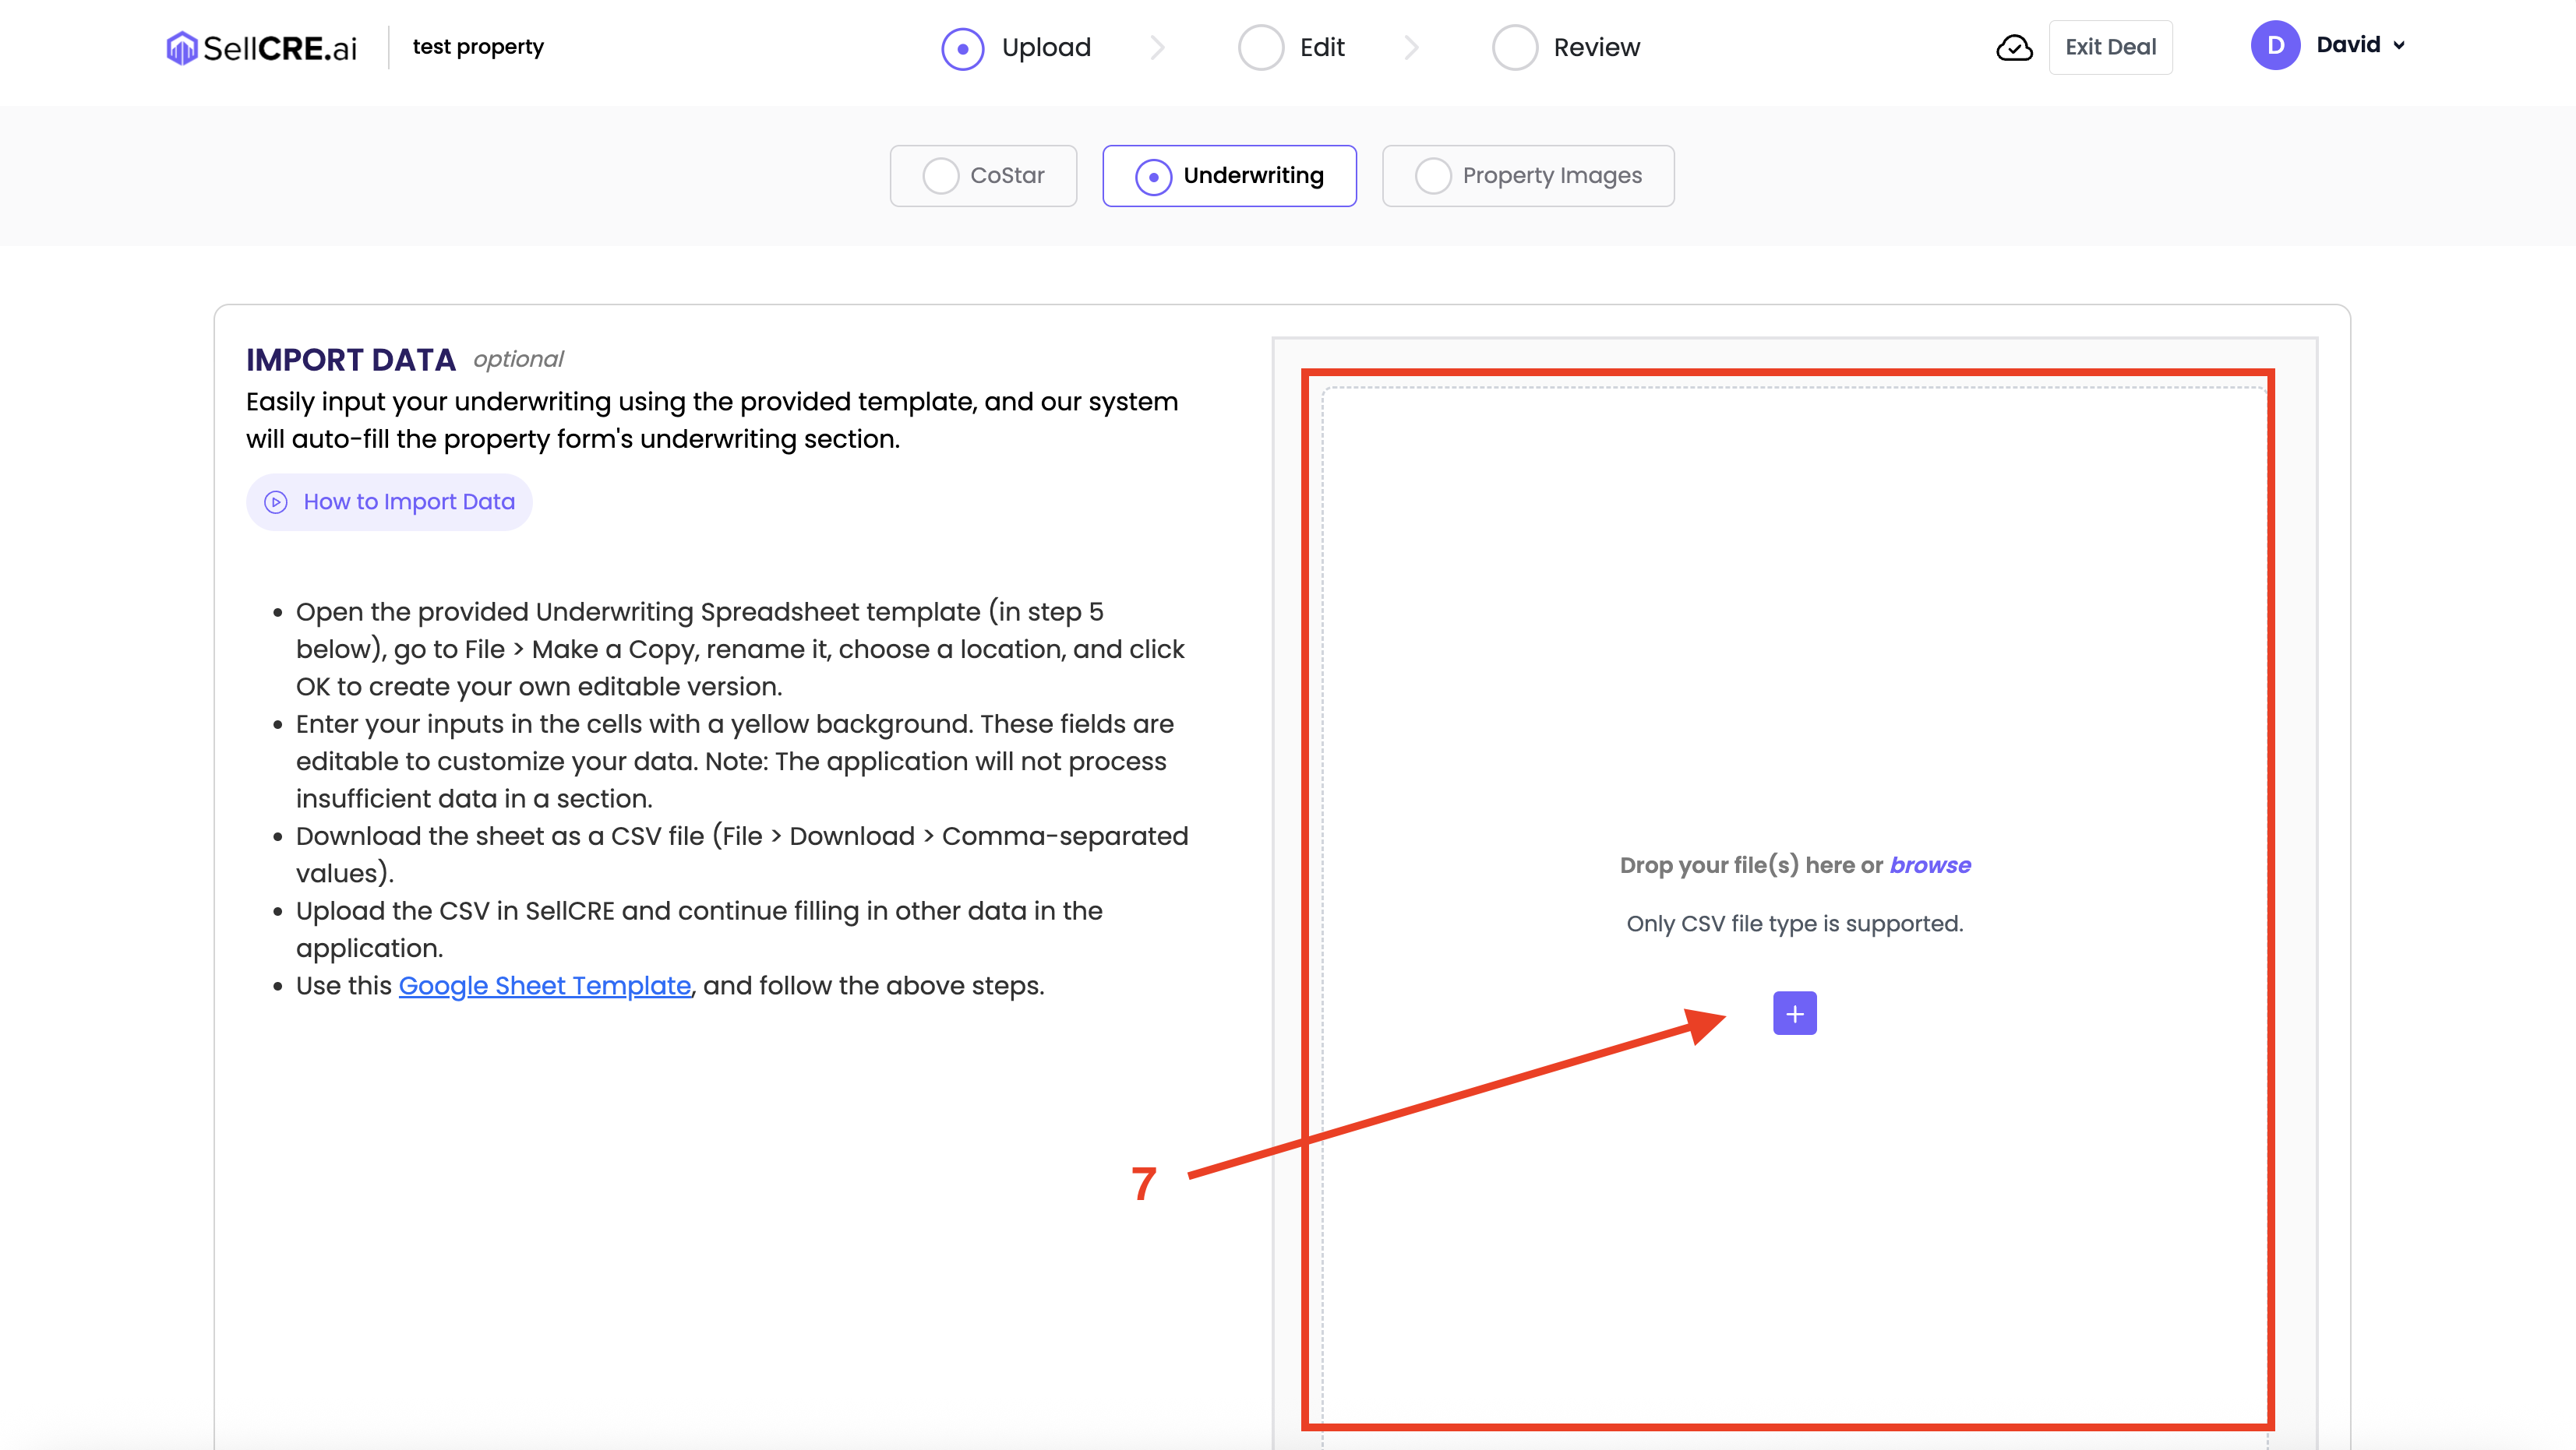Screen dimensions: 2576x1450
Task: Click the chevron arrow between Edit and Review
Action: 1411,47
